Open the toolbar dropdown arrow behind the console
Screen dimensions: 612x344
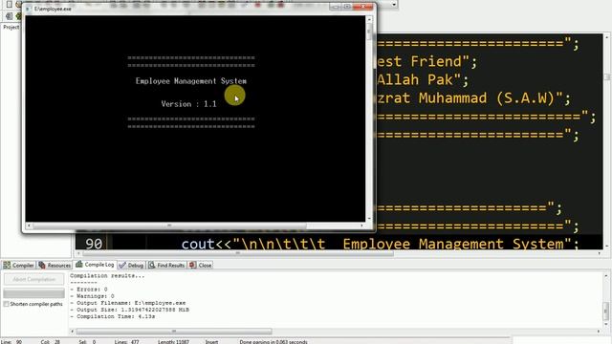(394, 4)
